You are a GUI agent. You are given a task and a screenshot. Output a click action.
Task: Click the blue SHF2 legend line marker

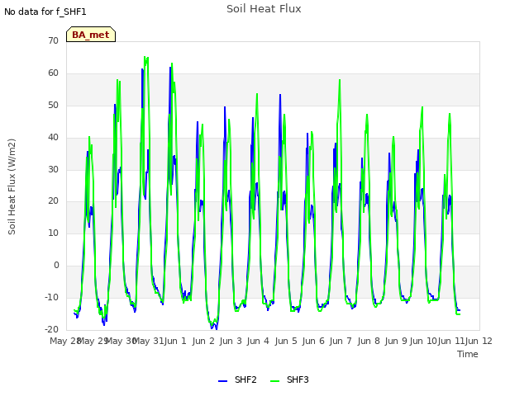[222, 381]
